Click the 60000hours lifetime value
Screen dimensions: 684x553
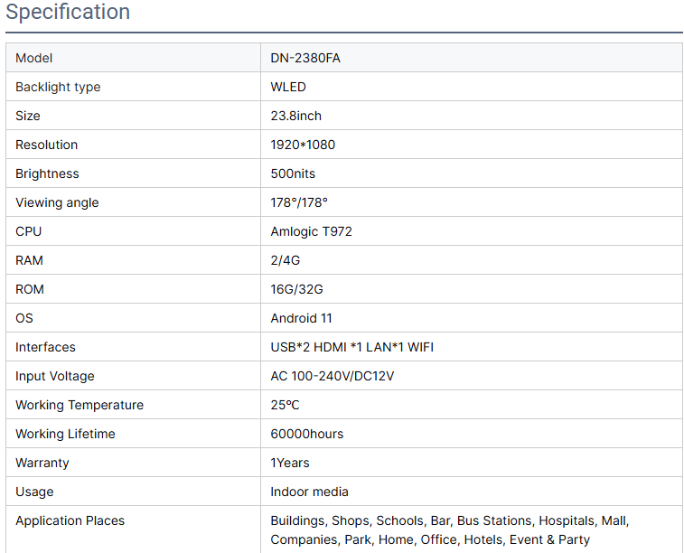306,434
